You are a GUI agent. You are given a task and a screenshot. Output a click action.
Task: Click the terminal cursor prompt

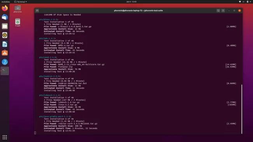(x=35, y=133)
